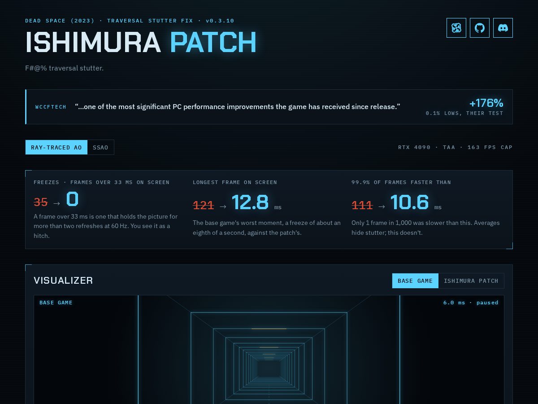Click the struck-through 111 value

(x=362, y=205)
